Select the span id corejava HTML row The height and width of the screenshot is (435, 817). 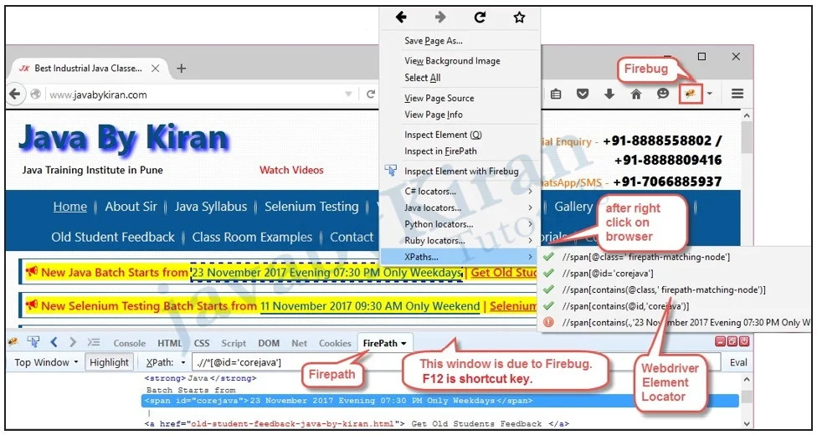pyautogui.click(x=440, y=401)
